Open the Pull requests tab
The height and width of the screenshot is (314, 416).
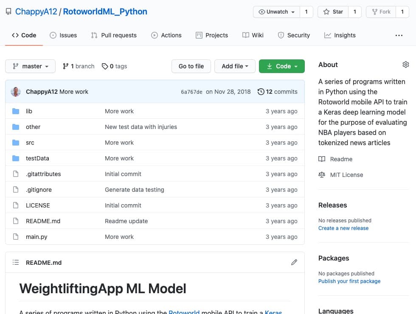click(114, 35)
